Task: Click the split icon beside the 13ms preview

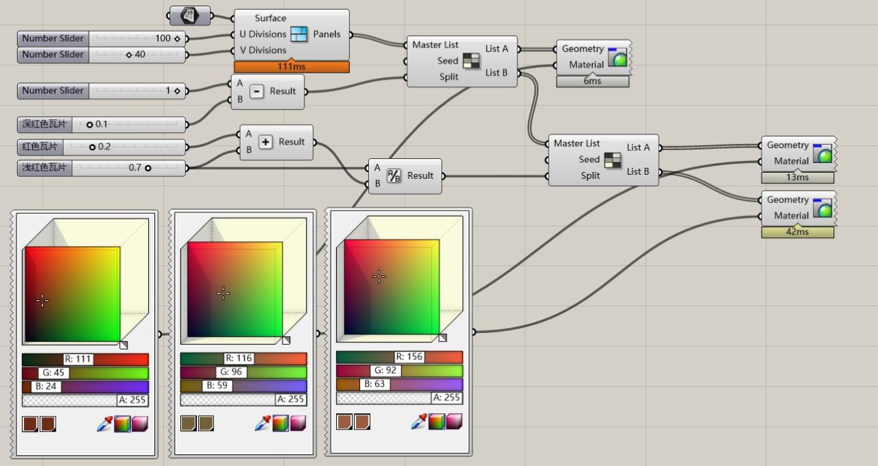Action: click(613, 160)
